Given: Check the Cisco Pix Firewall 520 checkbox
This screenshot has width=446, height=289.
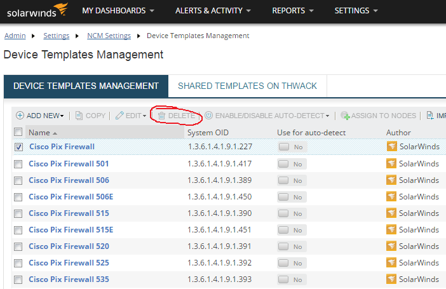Looking at the screenshot, I should pyautogui.click(x=18, y=246).
